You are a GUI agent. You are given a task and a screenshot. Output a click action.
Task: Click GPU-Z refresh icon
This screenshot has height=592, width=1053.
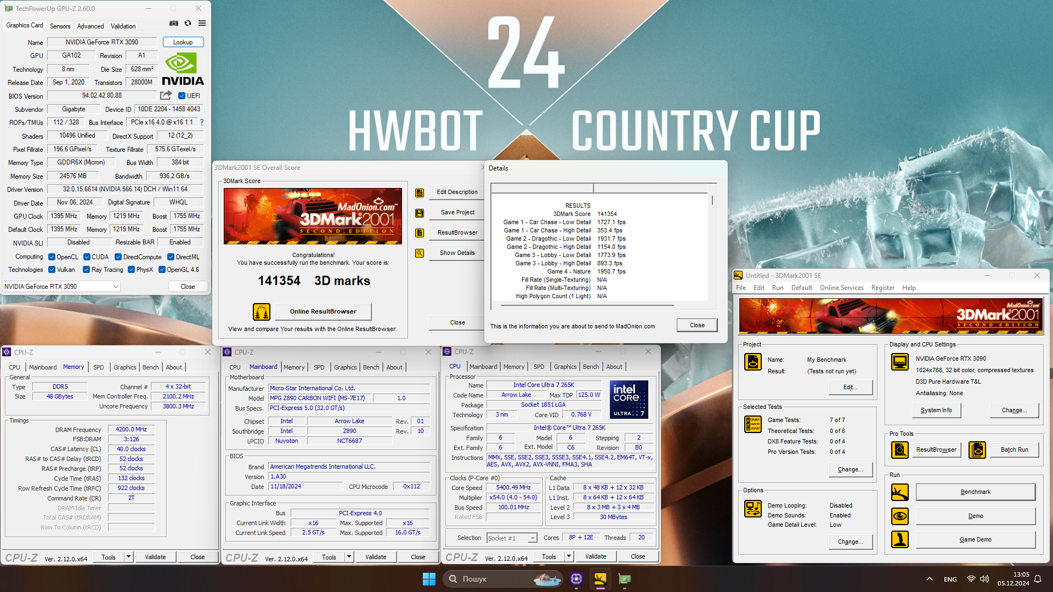pos(188,23)
